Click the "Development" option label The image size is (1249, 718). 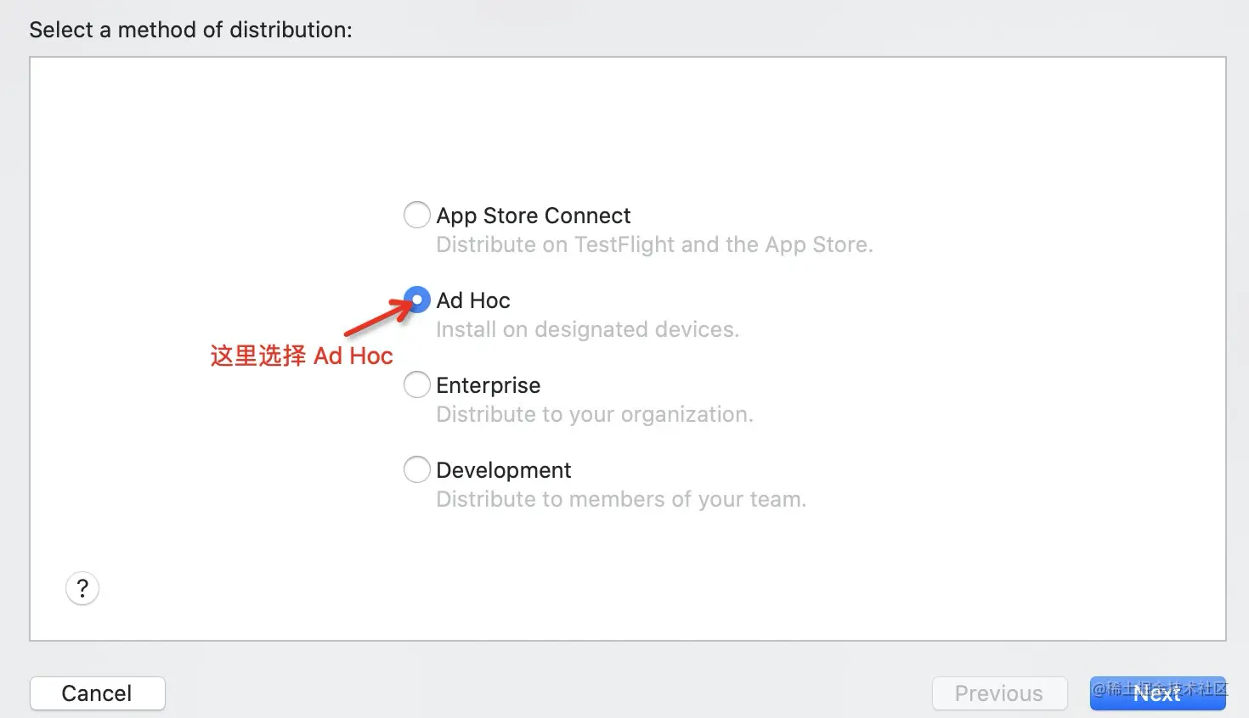click(x=504, y=470)
